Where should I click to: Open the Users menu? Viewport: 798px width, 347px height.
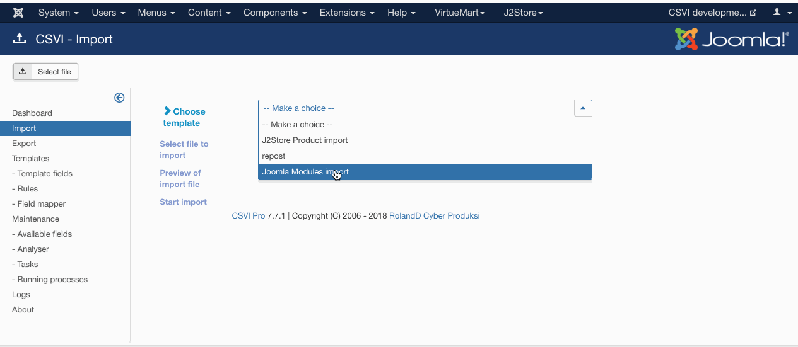pos(109,13)
